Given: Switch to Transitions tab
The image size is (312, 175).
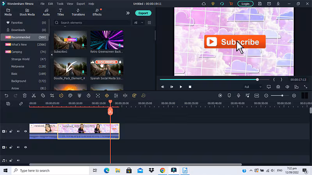Looking at the screenshot, I should (78, 12).
